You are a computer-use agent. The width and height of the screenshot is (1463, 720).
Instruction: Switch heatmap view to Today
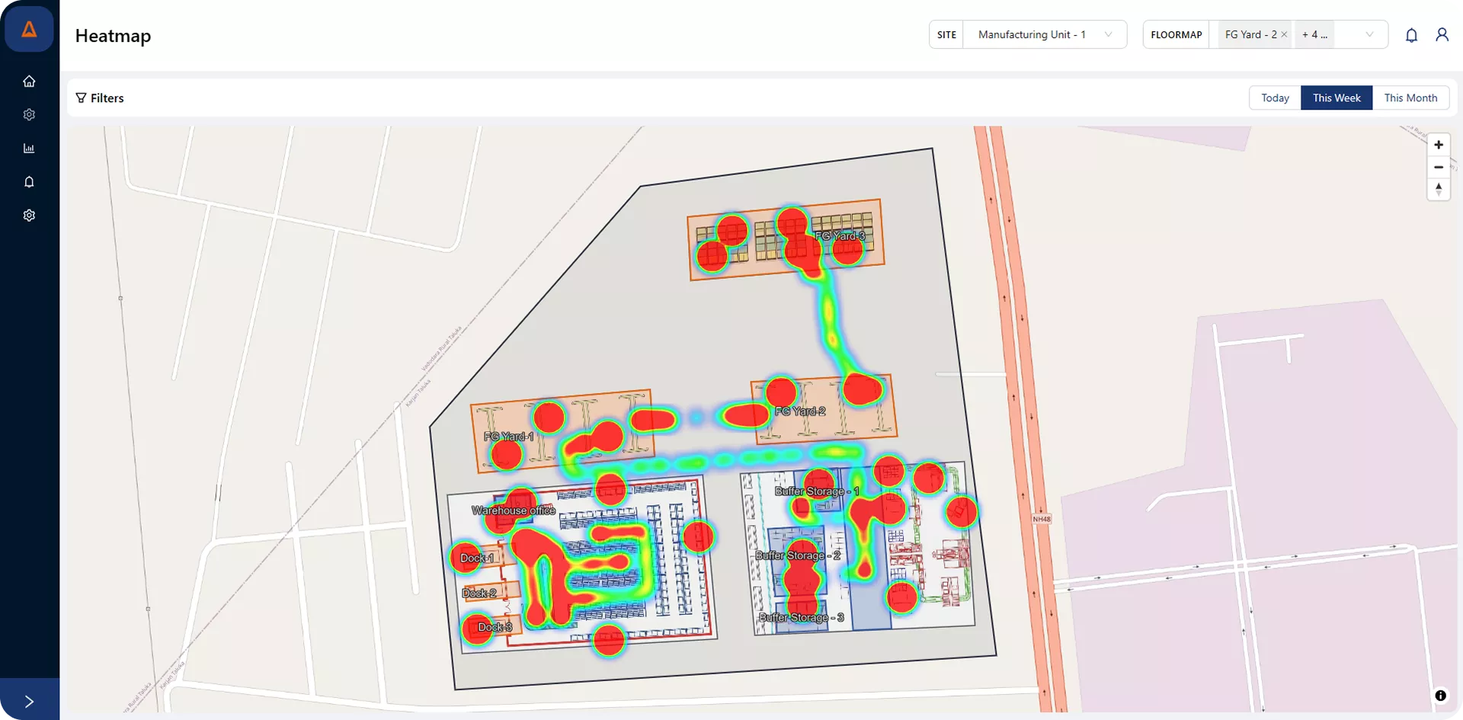pyautogui.click(x=1274, y=98)
